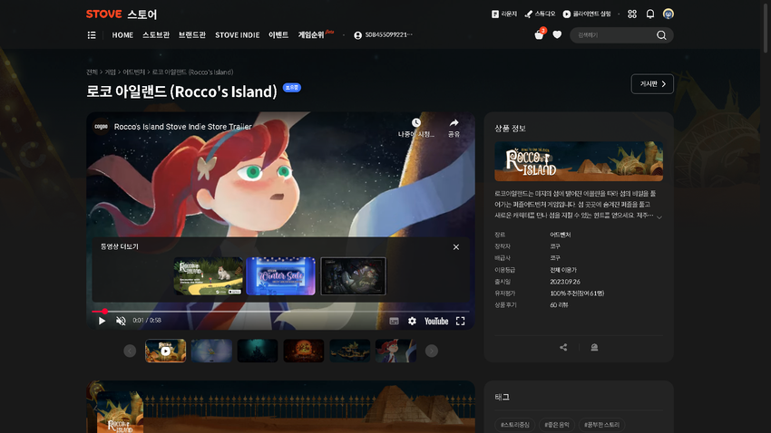This screenshot has height=433, width=771.
Task: Open the Rocco's Island suggested video
Action: pos(209,276)
